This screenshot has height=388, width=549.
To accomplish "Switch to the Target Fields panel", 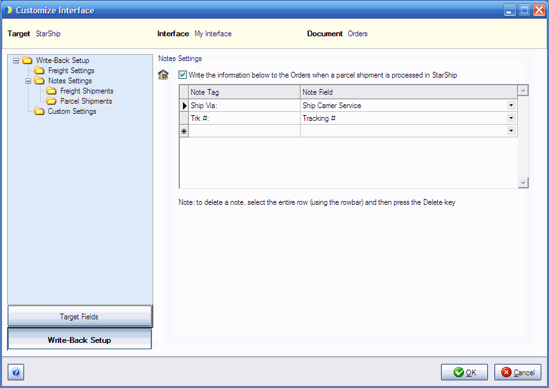I will point(79,316).
